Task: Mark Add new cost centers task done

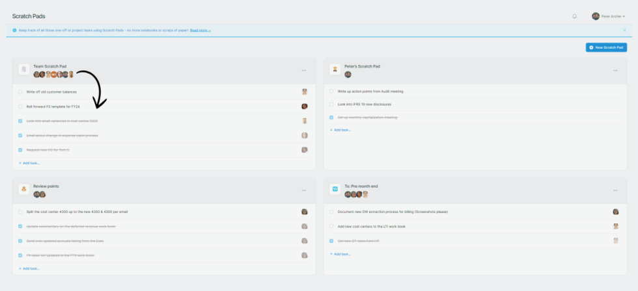Action: pyautogui.click(x=331, y=226)
